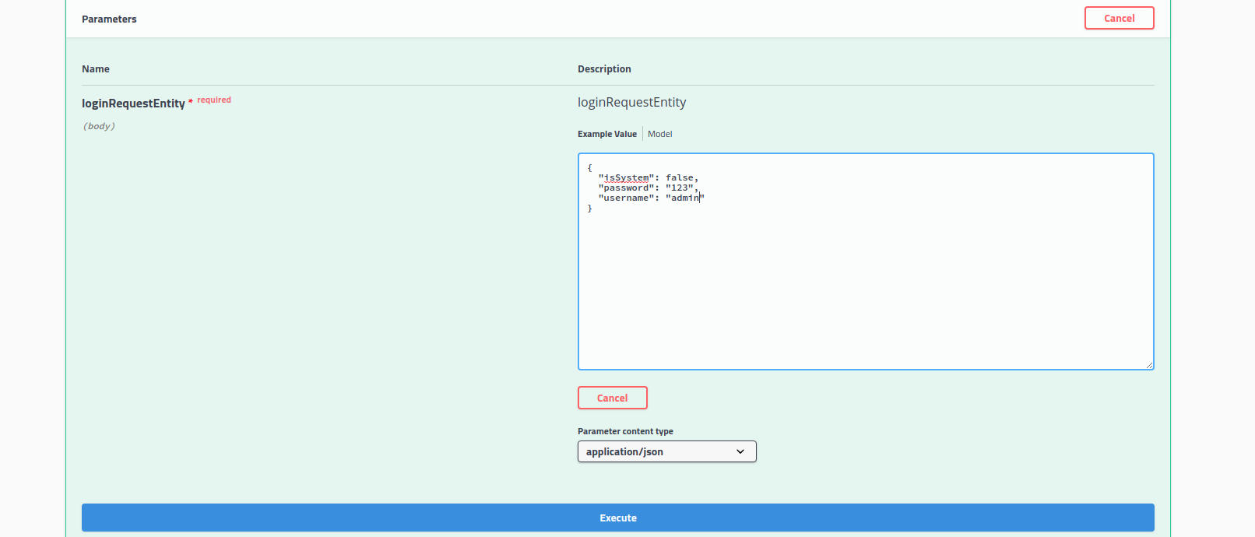1255x537 pixels.
Task: Place cursor on the "password": "123" line
Action: coord(648,188)
